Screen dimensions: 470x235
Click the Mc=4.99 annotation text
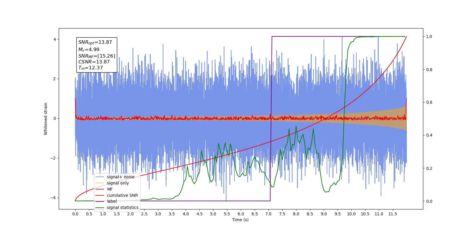(x=89, y=50)
